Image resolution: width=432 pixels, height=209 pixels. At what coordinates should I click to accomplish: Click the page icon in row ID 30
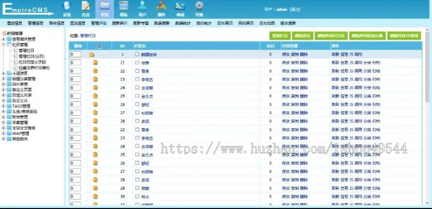point(96,196)
